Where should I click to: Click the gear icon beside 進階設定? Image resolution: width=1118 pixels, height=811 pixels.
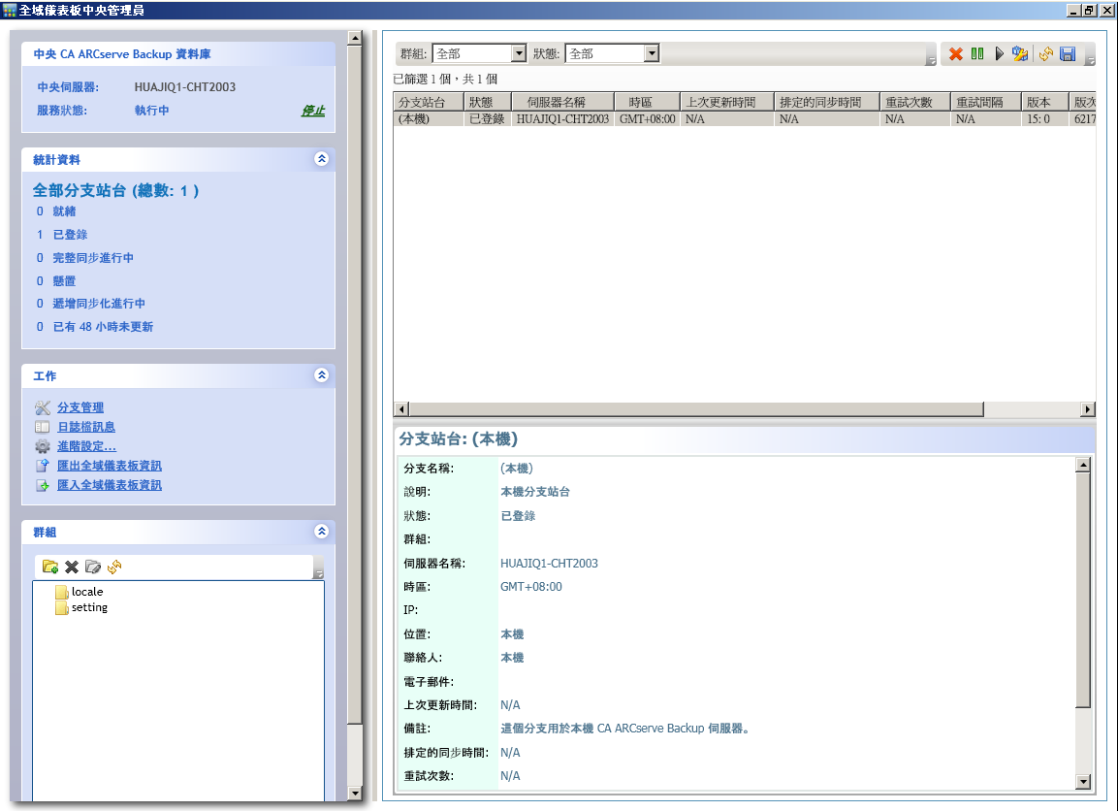(43, 446)
